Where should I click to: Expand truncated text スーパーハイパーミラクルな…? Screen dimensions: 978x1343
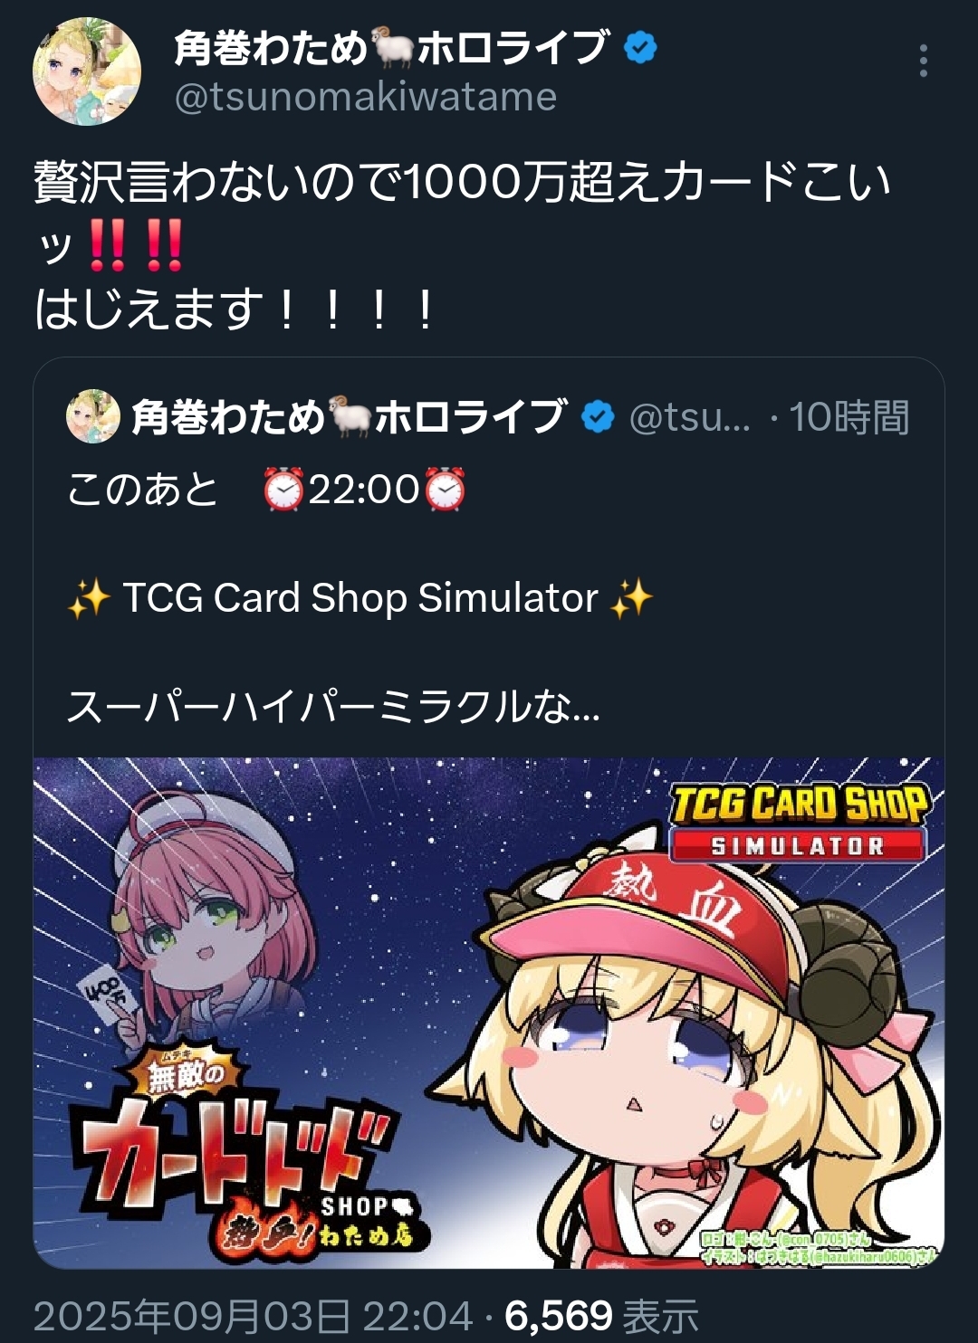coord(333,706)
